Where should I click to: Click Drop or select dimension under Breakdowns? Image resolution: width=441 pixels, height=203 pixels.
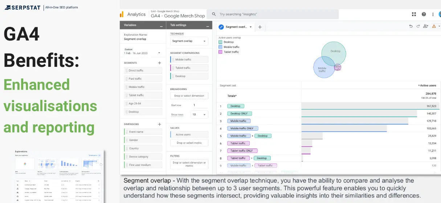tap(189, 96)
